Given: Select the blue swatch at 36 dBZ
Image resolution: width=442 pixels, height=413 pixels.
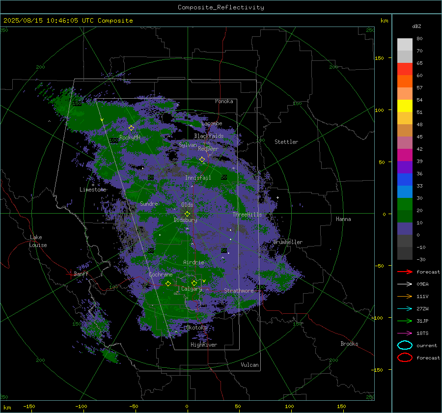Looking at the screenshot, I should pyautogui.click(x=405, y=179).
